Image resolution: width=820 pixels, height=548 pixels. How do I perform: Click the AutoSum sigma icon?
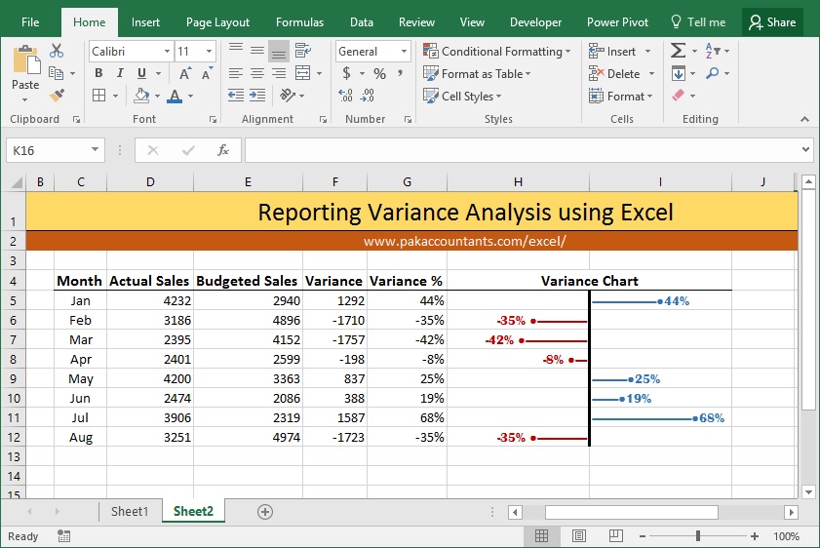(678, 51)
